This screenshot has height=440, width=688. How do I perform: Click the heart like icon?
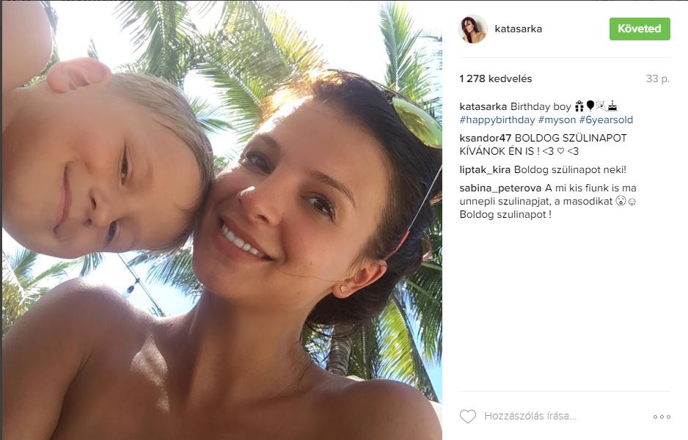(x=468, y=416)
